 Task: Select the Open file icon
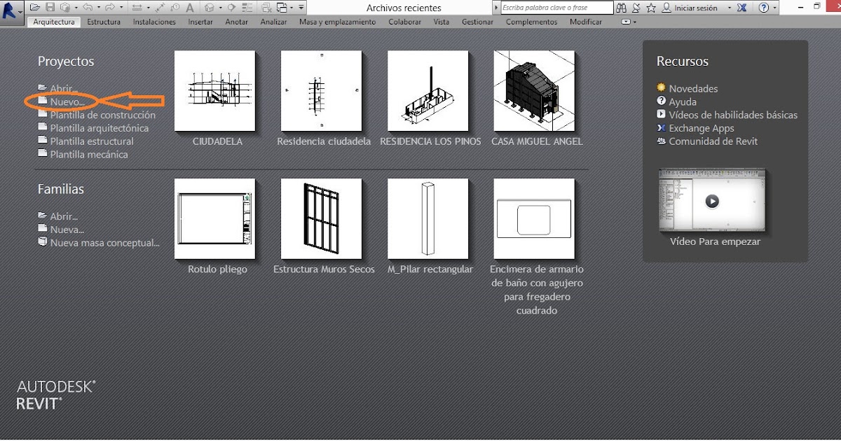click(34, 7)
